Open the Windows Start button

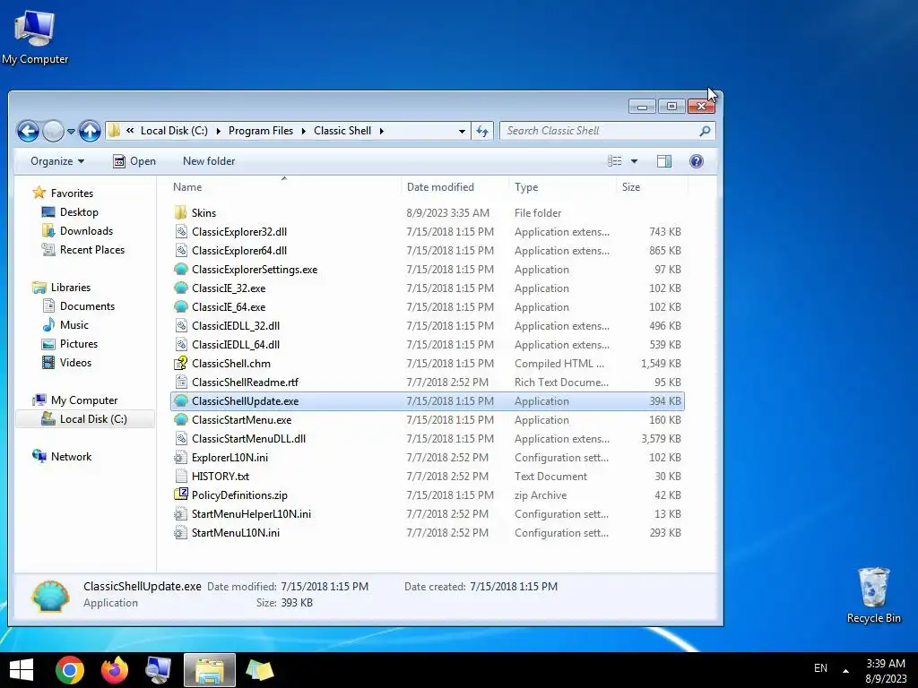[x=22, y=670]
